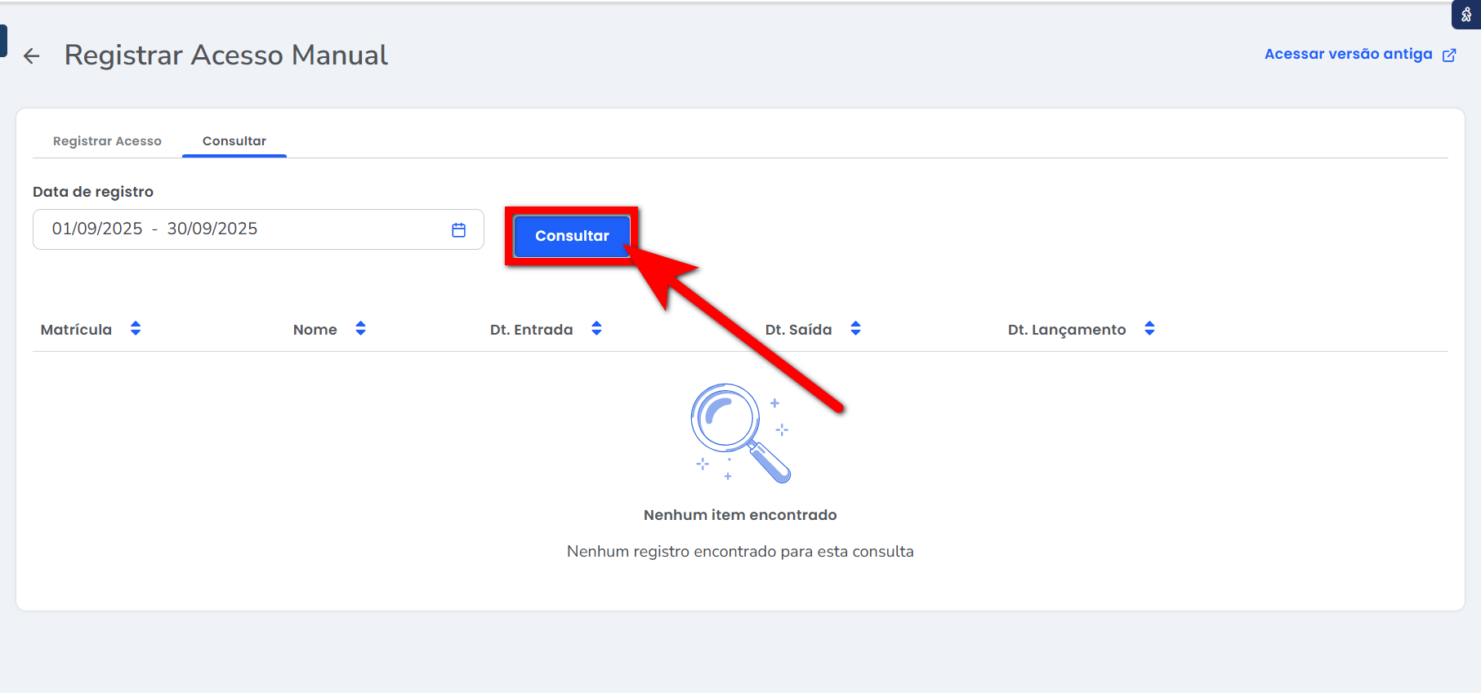This screenshot has width=1481, height=693.
Task: Click the external link icon beside Acessar versão antiga
Action: 1449,55
